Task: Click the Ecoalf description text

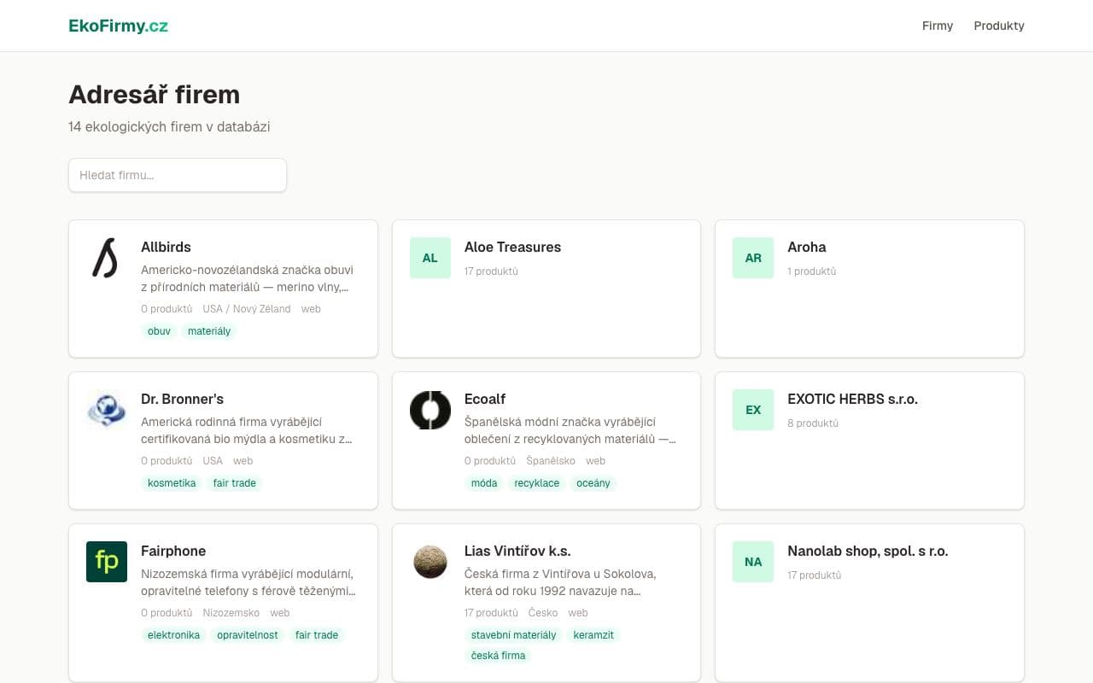Action: [570, 430]
